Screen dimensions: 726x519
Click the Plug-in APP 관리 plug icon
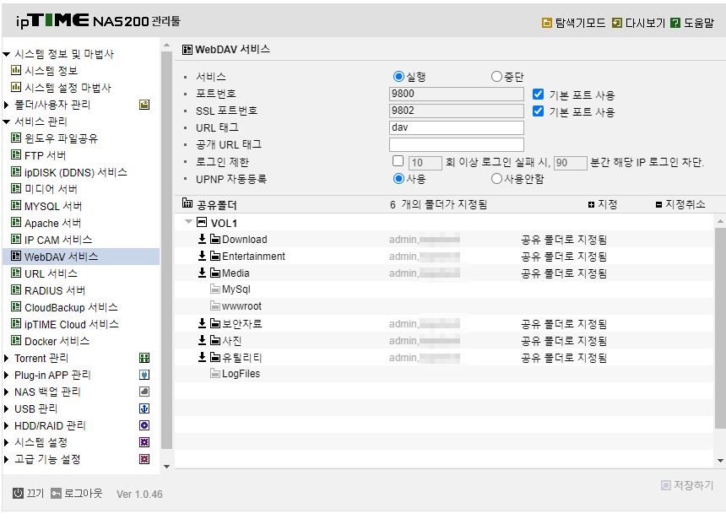point(144,375)
